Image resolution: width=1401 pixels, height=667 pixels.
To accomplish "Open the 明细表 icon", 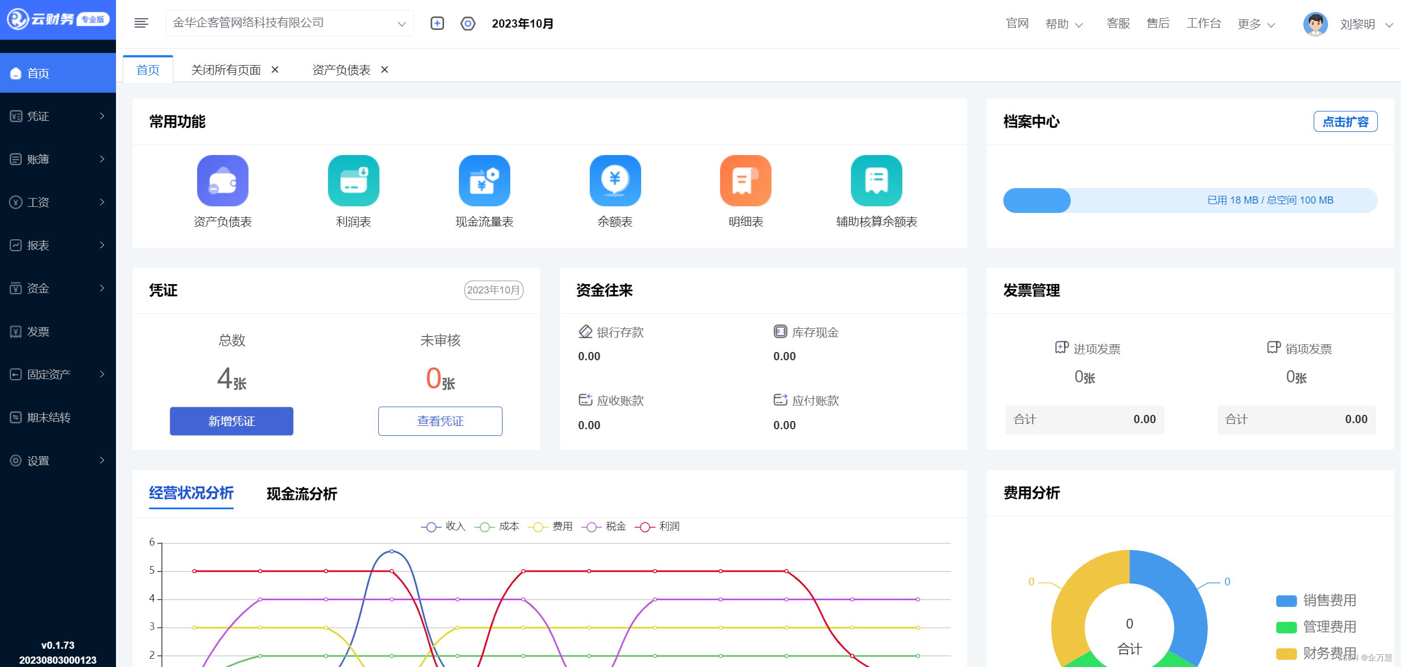I will coord(746,180).
